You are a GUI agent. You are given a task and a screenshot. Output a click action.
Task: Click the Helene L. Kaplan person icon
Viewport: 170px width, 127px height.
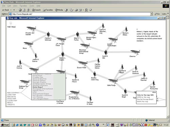[x=63, y=54]
